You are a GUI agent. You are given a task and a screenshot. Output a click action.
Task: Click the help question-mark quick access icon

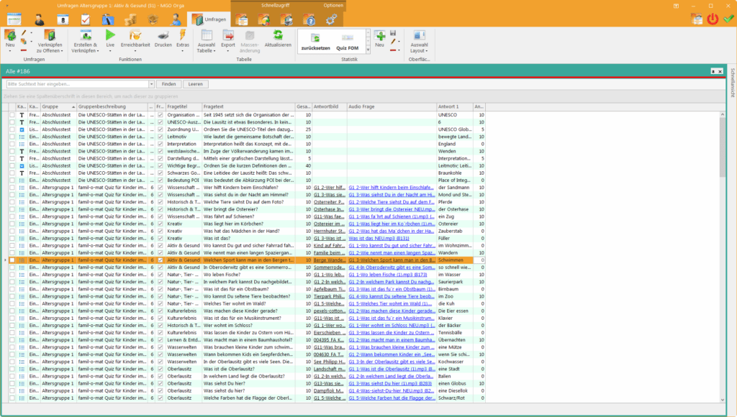pos(309,19)
